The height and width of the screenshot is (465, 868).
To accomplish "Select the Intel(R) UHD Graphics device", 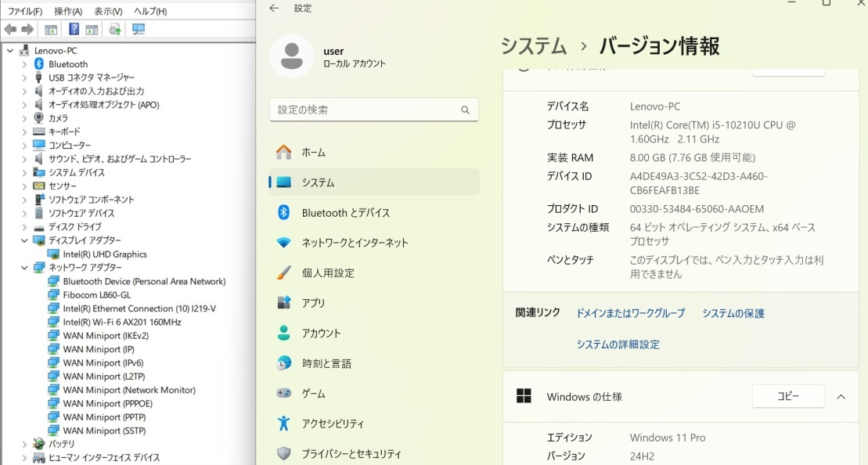I will (105, 254).
